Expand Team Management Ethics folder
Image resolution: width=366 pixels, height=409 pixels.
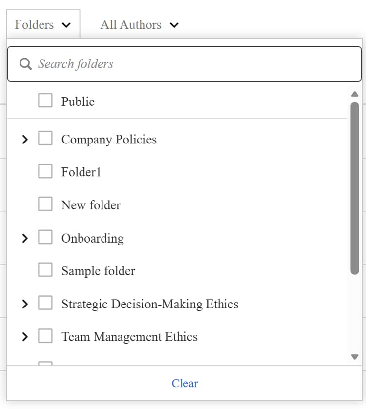tap(25, 337)
